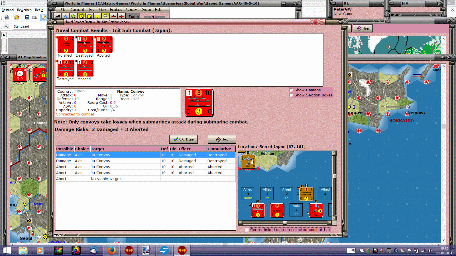Select the second Damage Ja Convoy row
456x256 pixels.
[145, 161]
